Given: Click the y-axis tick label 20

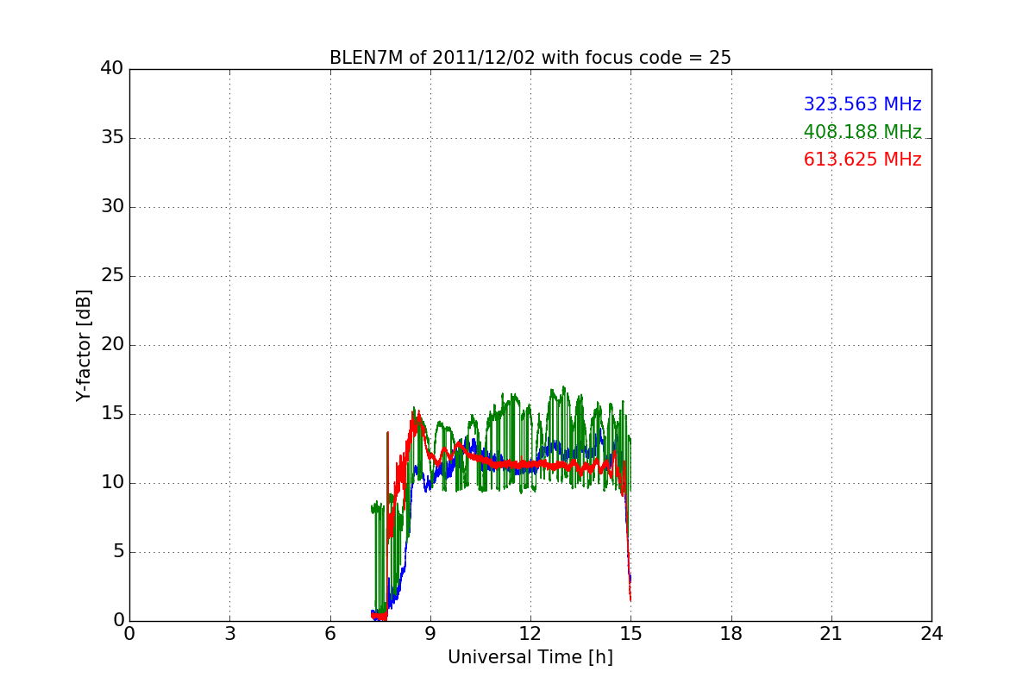Looking at the screenshot, I should 112,345.
